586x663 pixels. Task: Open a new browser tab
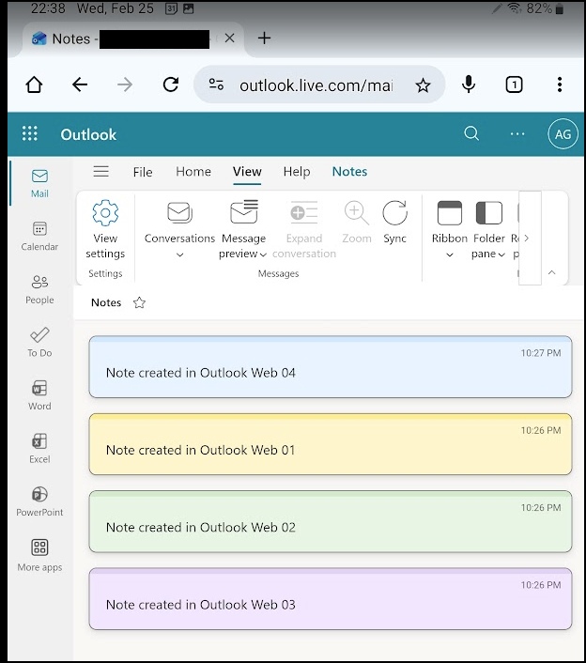point(264,39)
